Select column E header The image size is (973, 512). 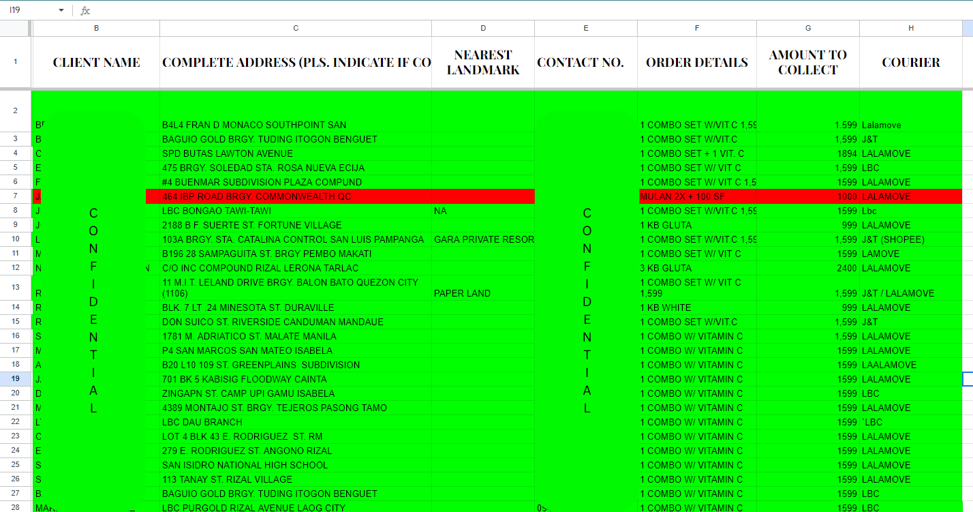coord(586,28)
